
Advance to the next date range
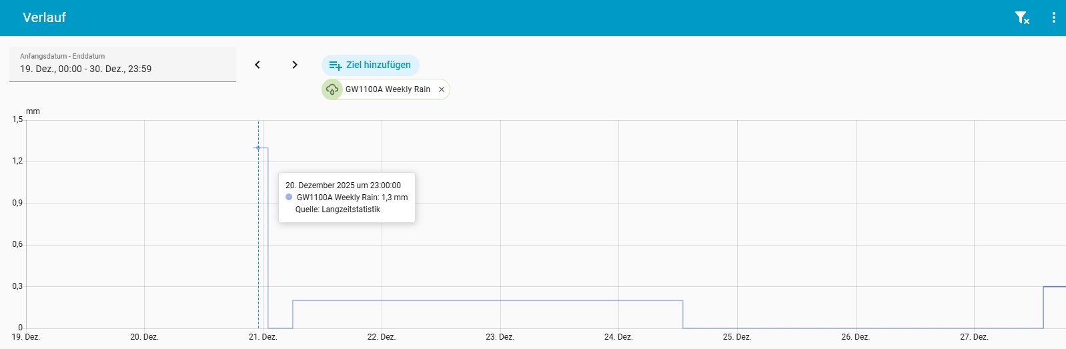click(295, 65)
